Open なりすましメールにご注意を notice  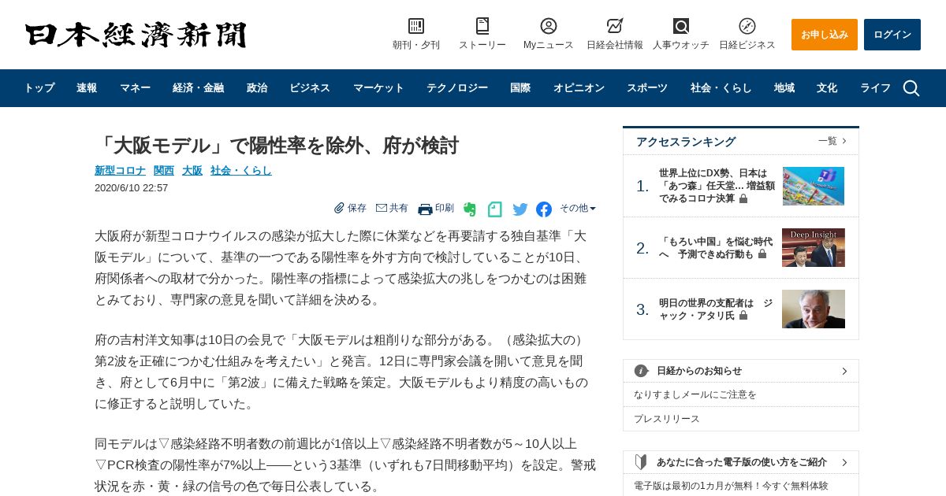(x=695, y=394)
